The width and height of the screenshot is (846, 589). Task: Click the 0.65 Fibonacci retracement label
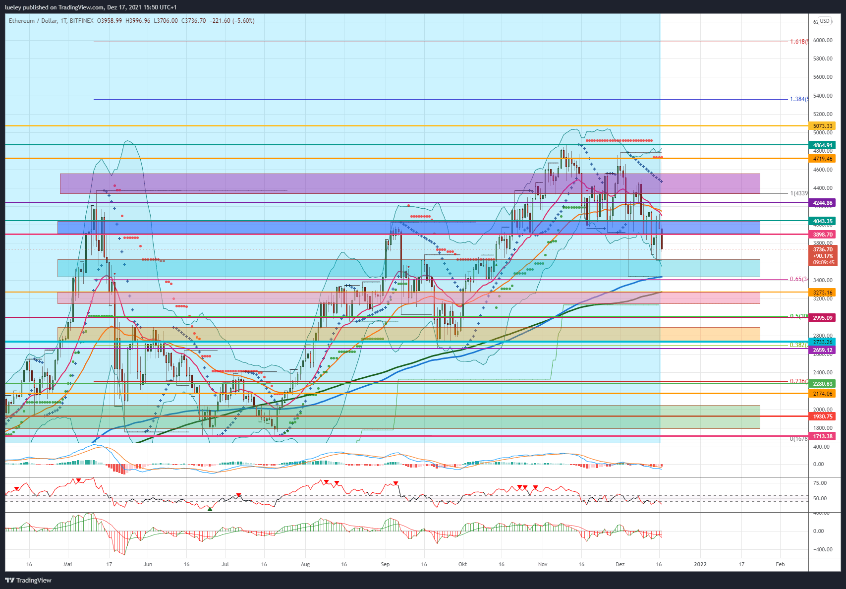[799, 279]
